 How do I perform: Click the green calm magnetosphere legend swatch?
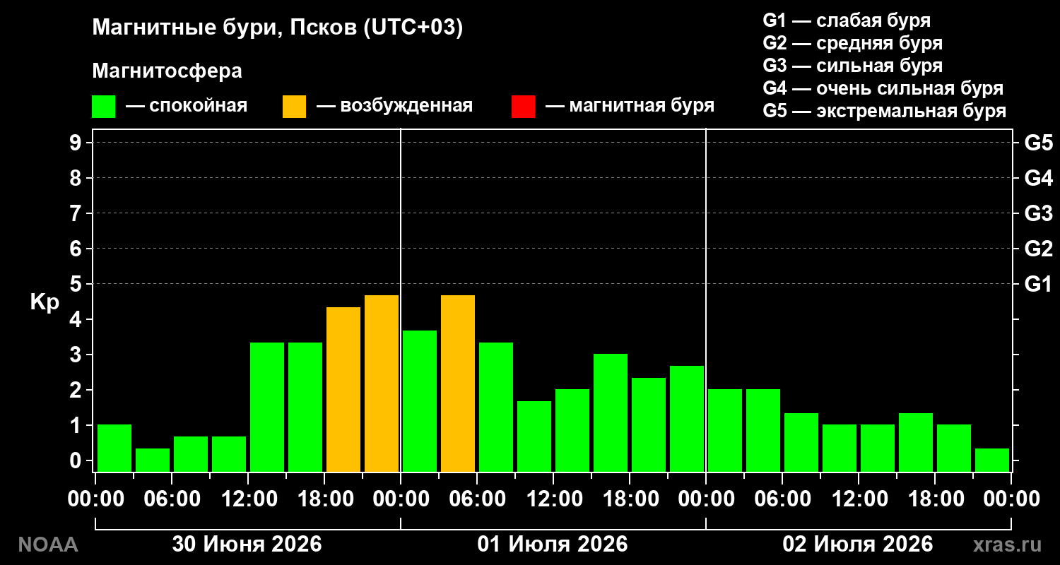(103, 106)
